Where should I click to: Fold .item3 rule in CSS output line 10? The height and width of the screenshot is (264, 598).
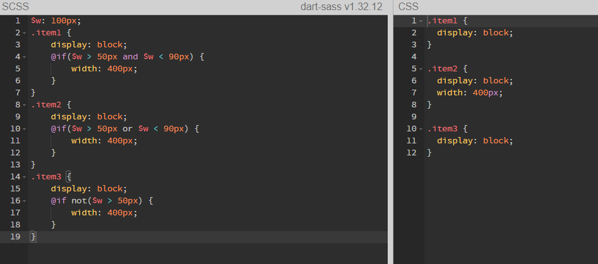point(421,129)
